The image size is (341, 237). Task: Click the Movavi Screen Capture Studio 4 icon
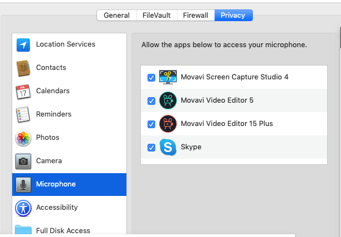[168, 77]
